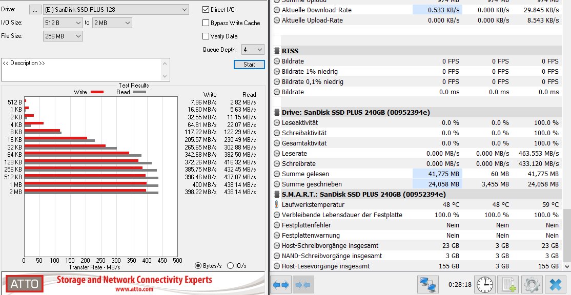Click the clock reset timer icon
Viewport: 571px width, 295px height.
pyautogui.click(x=485, y=284)
